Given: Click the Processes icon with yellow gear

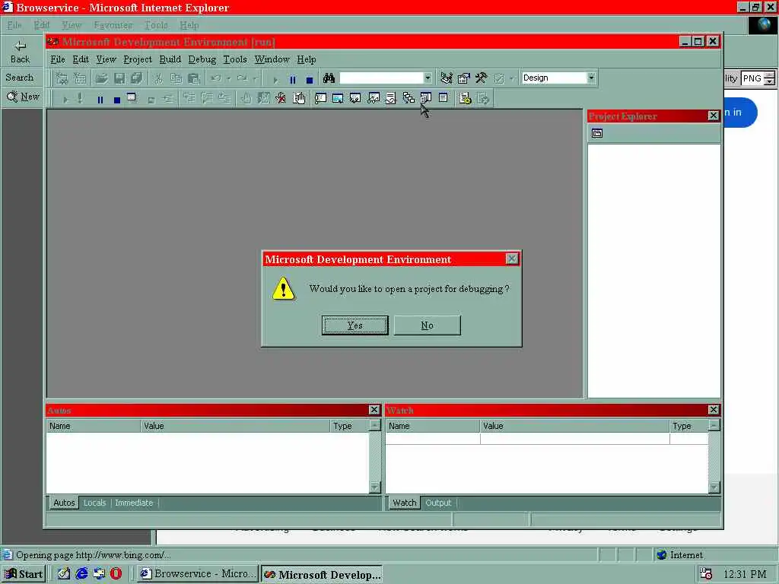Looking at the screenshot, I should [x=465, y=98].
